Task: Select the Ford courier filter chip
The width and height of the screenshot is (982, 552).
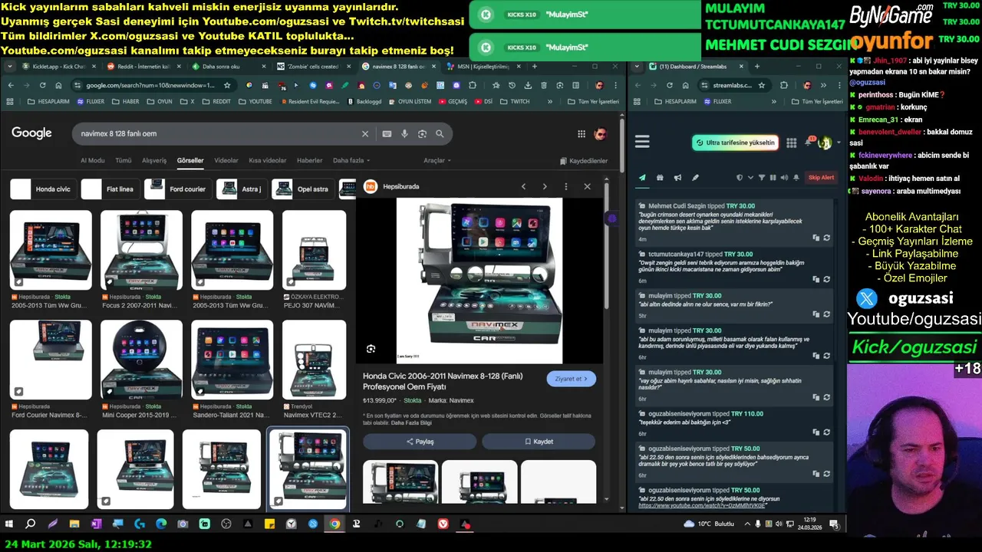Action: tap(177, 189)
